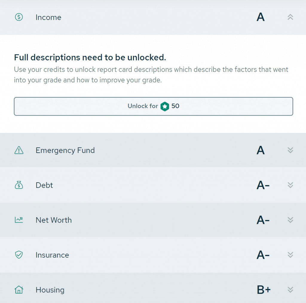
Task: Click the Housing home icon
Action: click(x=19, y=290)
